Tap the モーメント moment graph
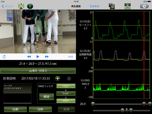Image resolution: width=152 pixels, height=114 pixels. point(121,25)
